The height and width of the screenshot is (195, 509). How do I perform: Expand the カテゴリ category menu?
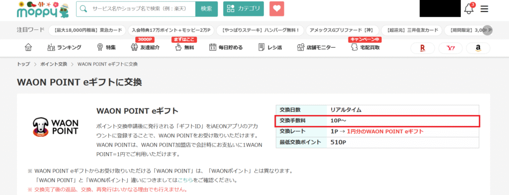tap(244, 9)
